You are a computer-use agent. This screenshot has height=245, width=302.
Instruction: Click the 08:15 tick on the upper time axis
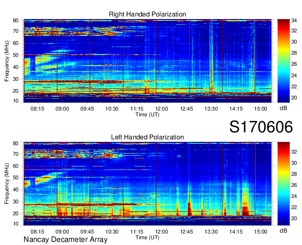point(37,109)
